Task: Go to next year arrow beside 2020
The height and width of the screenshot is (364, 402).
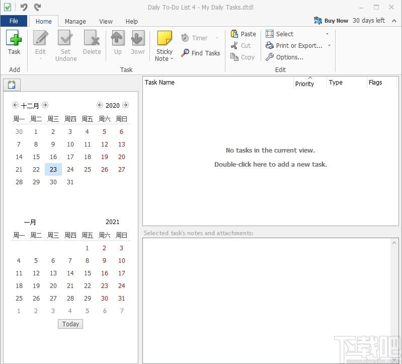Action: pyautogui.click(x=125, y=105)
